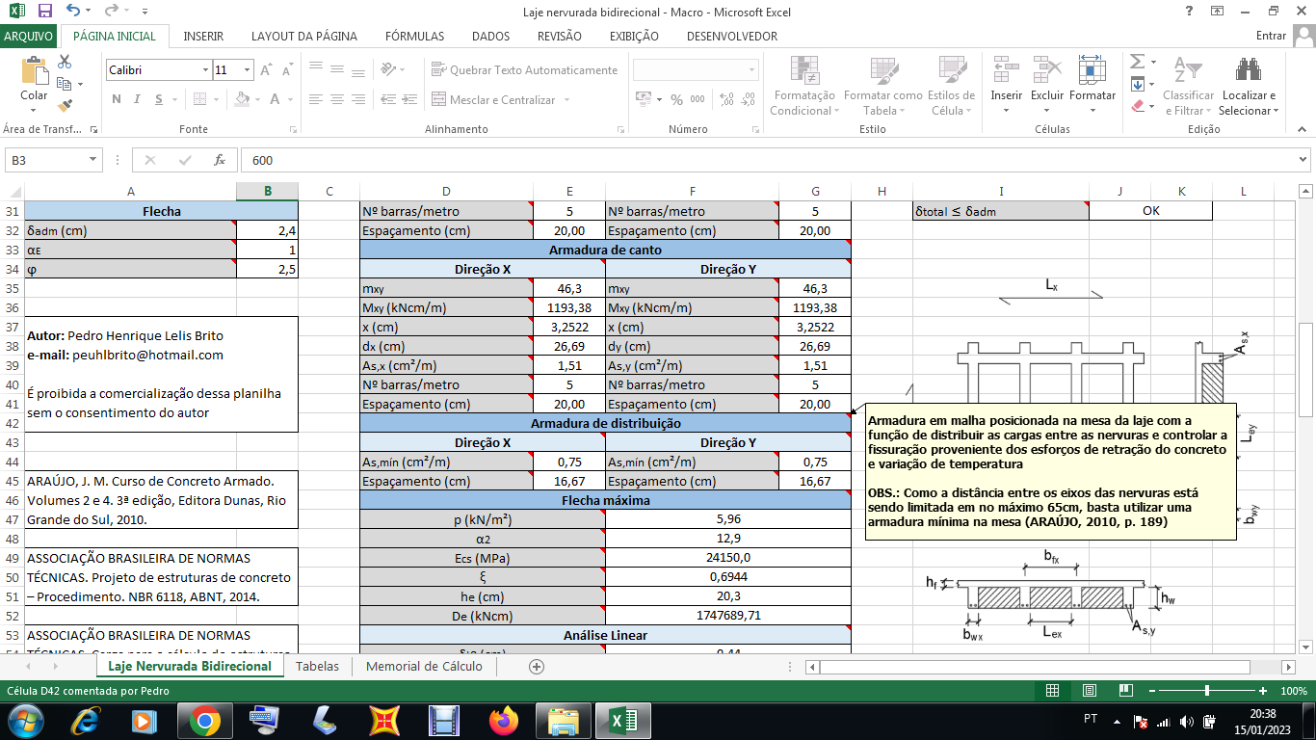Click the thousands separator 000 icon

(x=697, y=99)
